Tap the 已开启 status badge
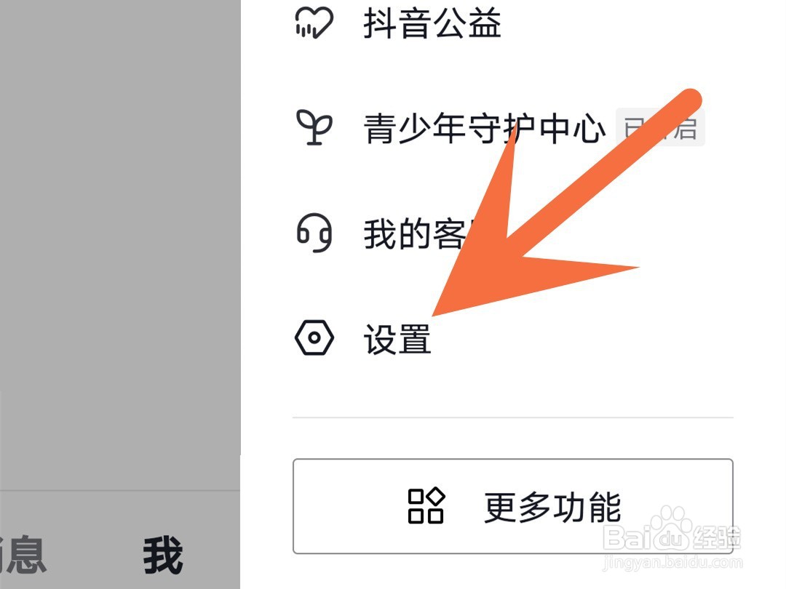Image resolution: width=786 pixels, height=589 pixels. (660, 127)
